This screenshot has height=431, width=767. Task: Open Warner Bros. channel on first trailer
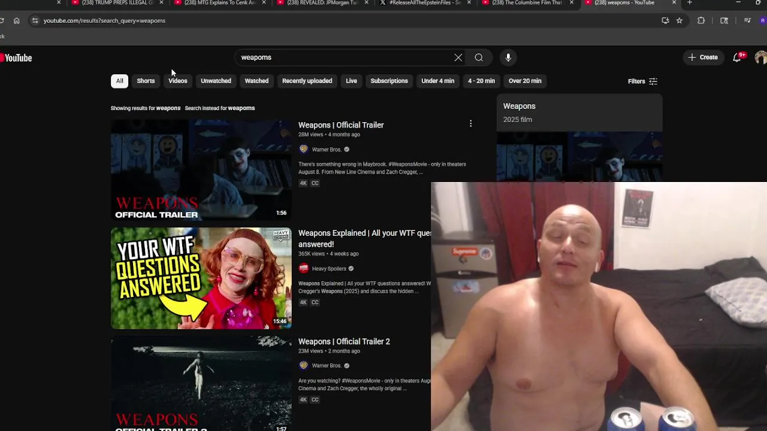tap(327, 150)
